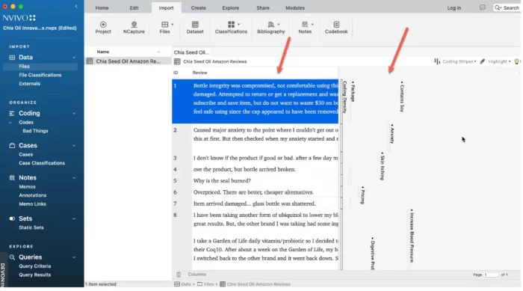Collapse the Cases section chevron
The width and height of the screenshot is (523, 291).
tap(74, 146)
